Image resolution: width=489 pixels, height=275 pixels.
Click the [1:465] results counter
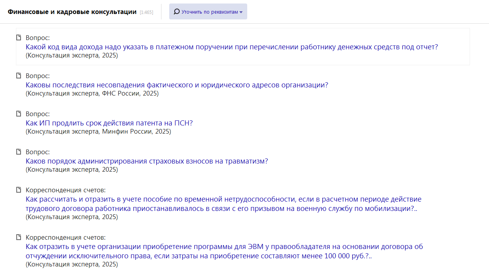pos(146,12)
